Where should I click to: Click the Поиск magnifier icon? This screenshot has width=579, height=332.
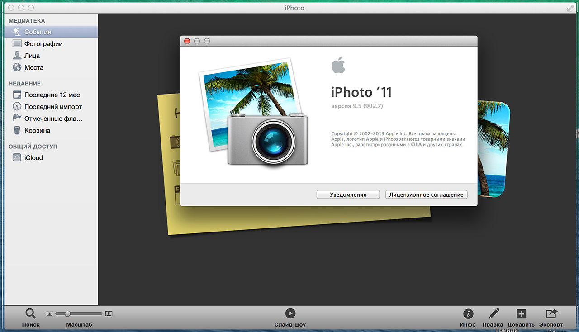(30, 313)
